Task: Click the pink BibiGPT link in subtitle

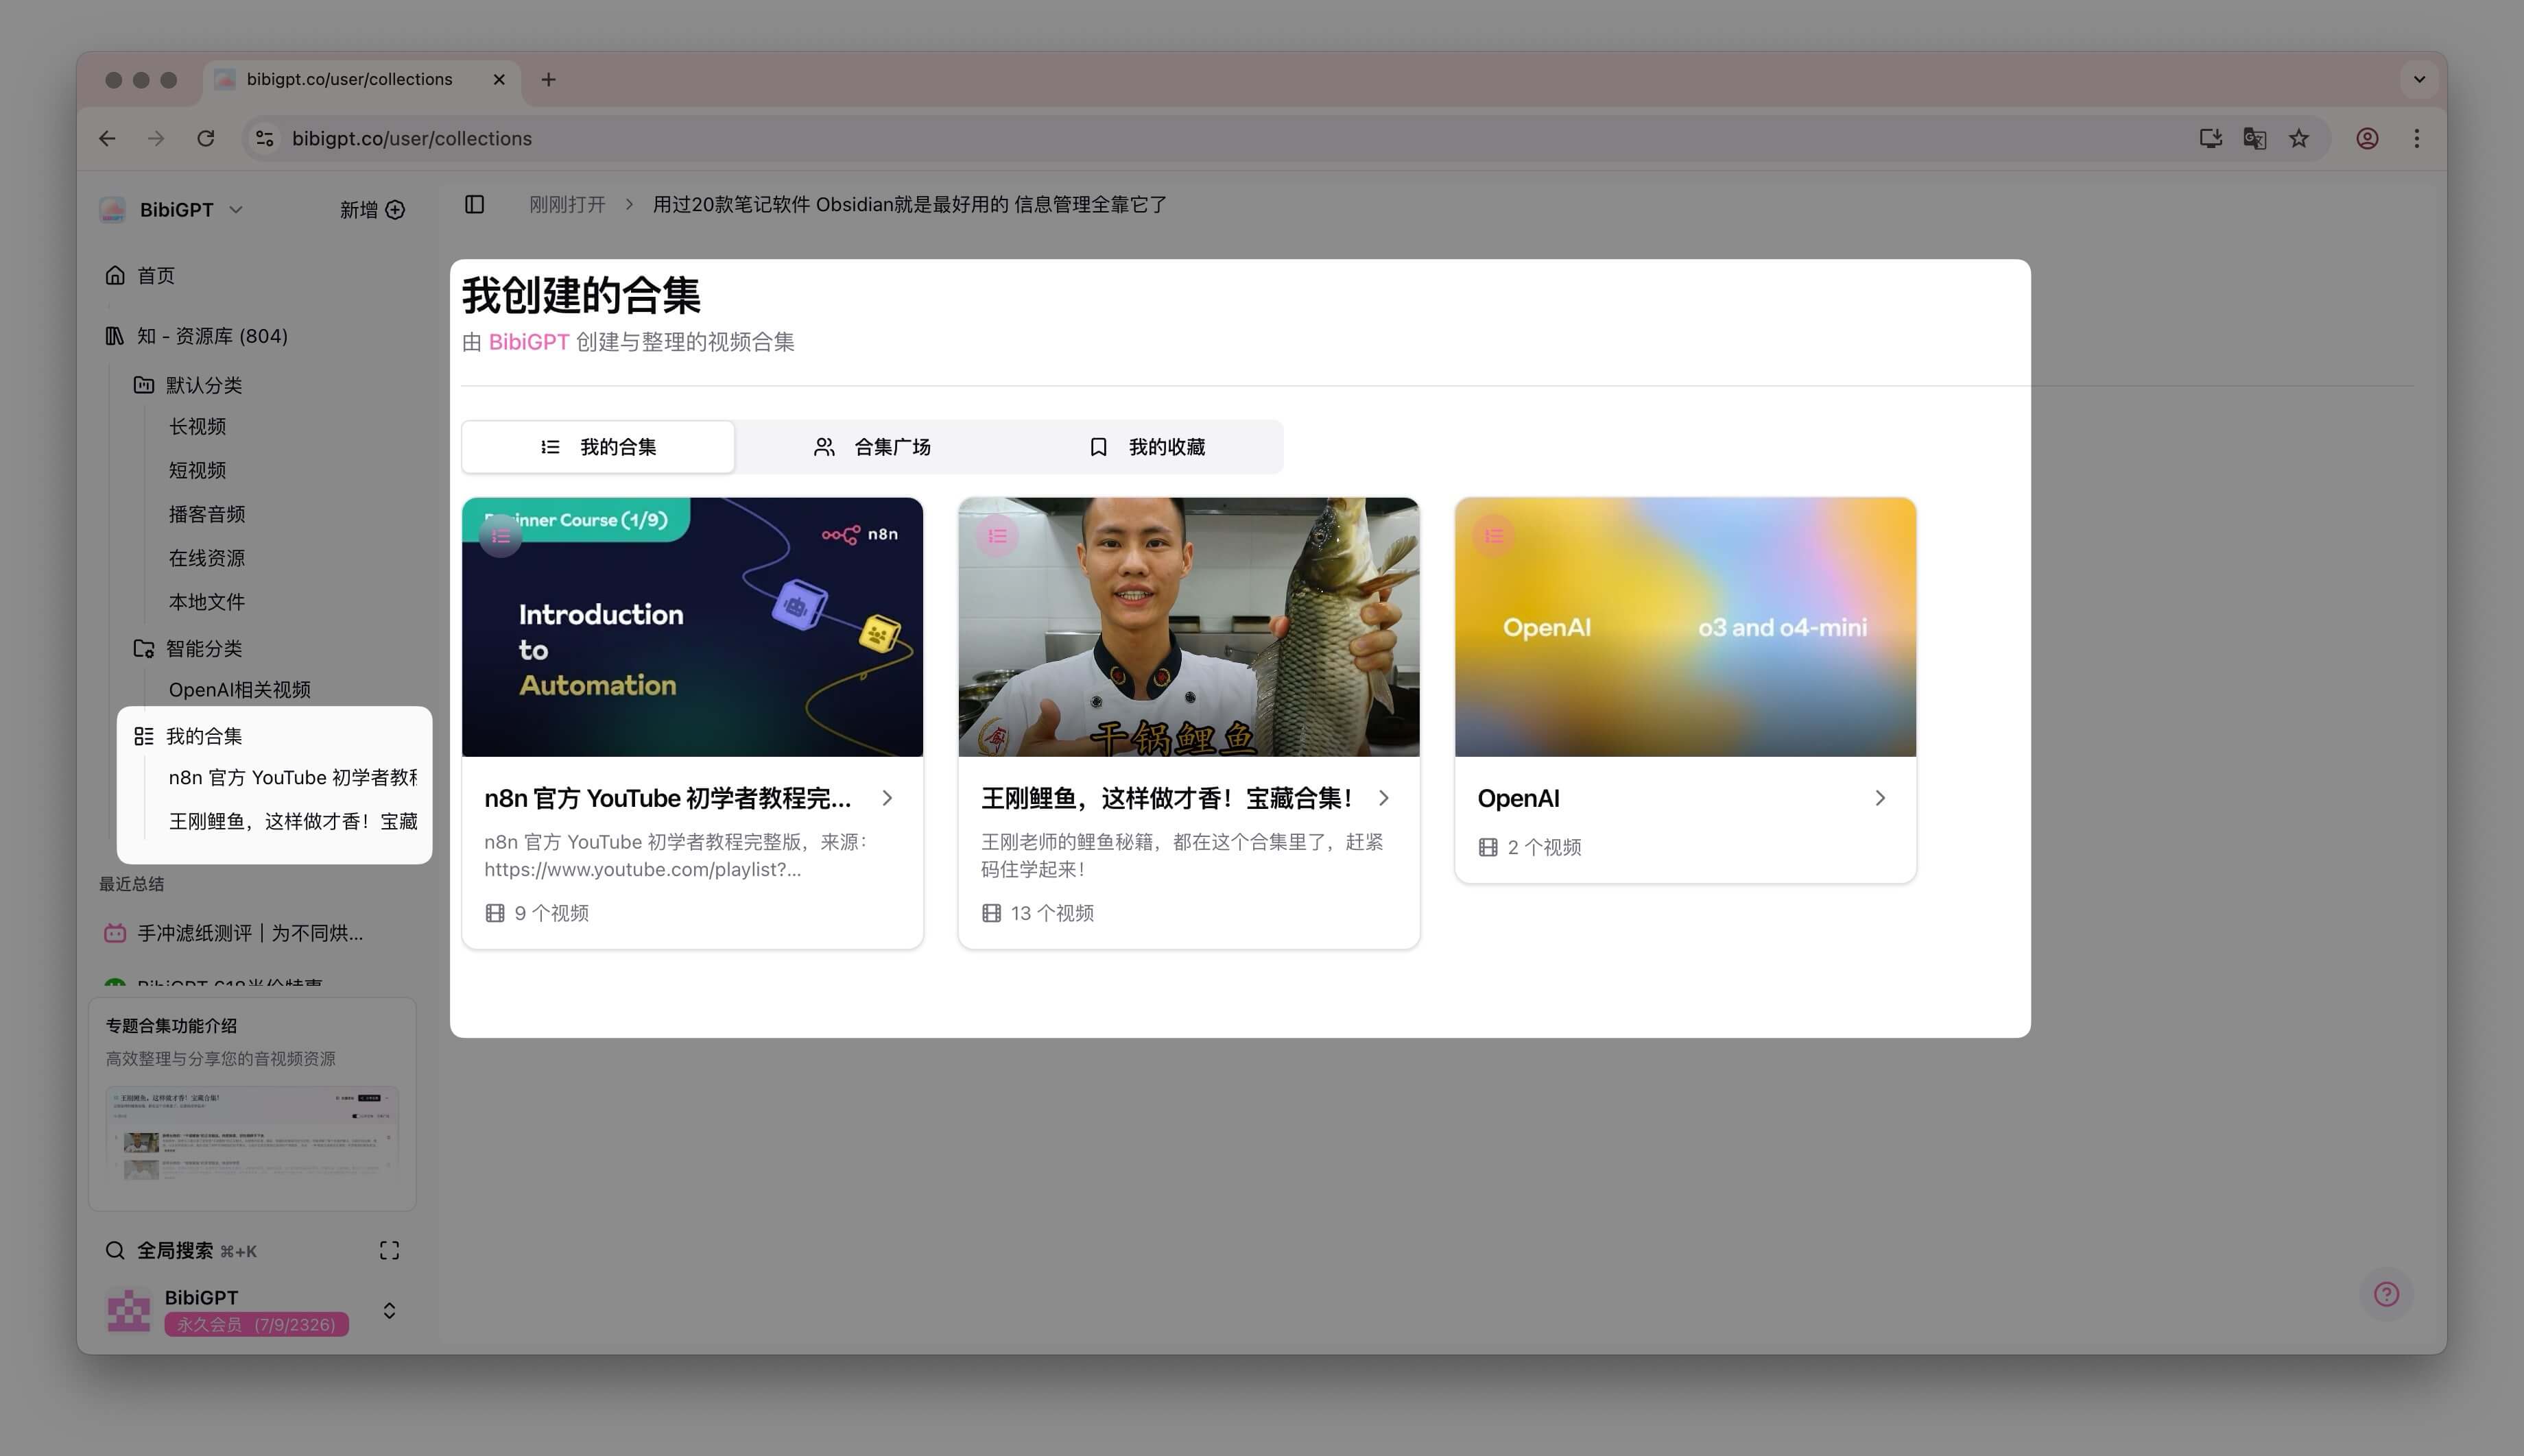Action: pos(528,342)
